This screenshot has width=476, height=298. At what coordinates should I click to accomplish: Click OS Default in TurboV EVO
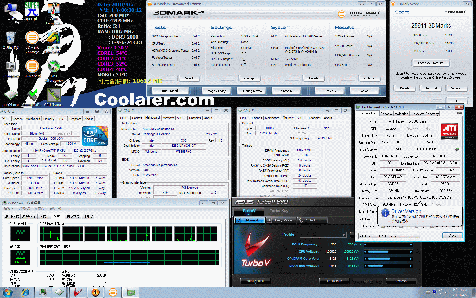(x=334, y=281)
